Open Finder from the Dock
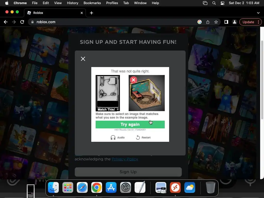 (53, 187)
